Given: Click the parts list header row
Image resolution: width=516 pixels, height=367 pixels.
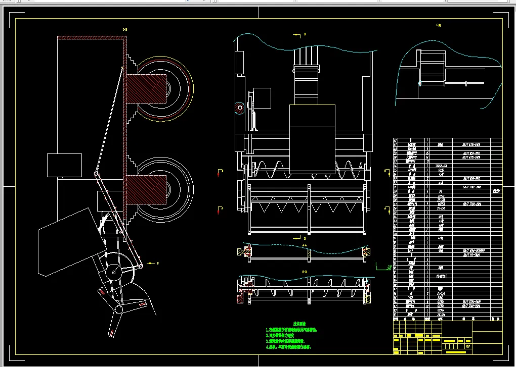Looking at the screenshot, I should tap(448, 319).
